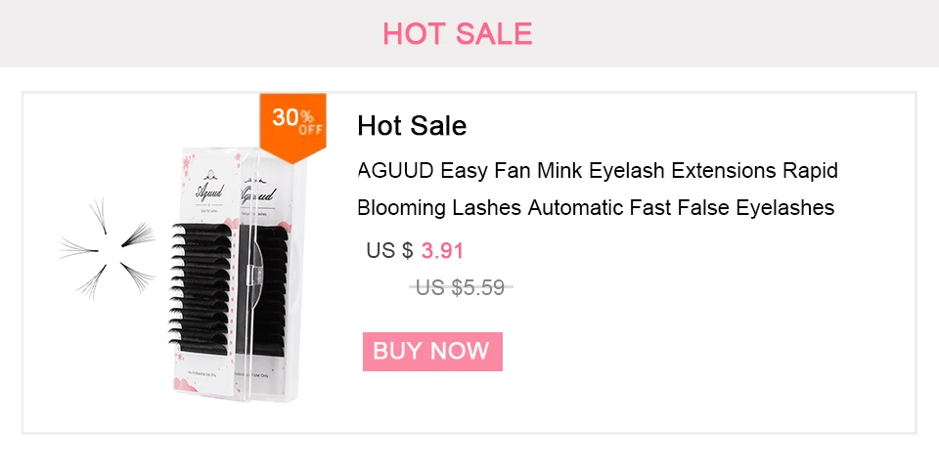Click the black Hot Sale product heading

(x=412, y=126)
